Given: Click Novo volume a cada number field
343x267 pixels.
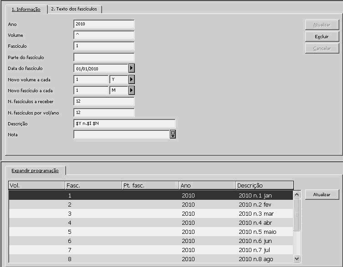Looking at the screenshot, I should pos(91,79).
